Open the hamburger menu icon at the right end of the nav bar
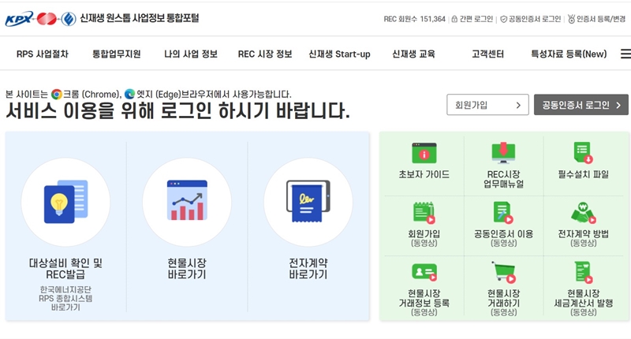 click(x=625, y=54)
